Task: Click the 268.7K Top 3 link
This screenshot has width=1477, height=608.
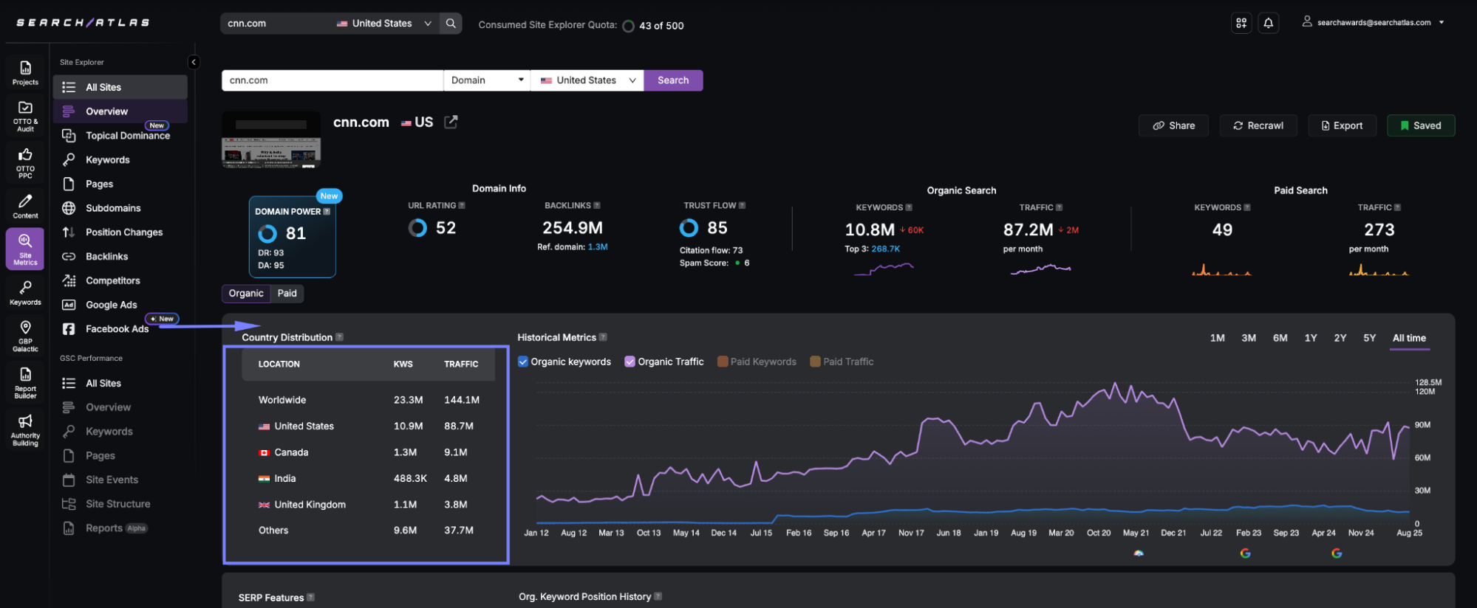Action: point(885,249)
